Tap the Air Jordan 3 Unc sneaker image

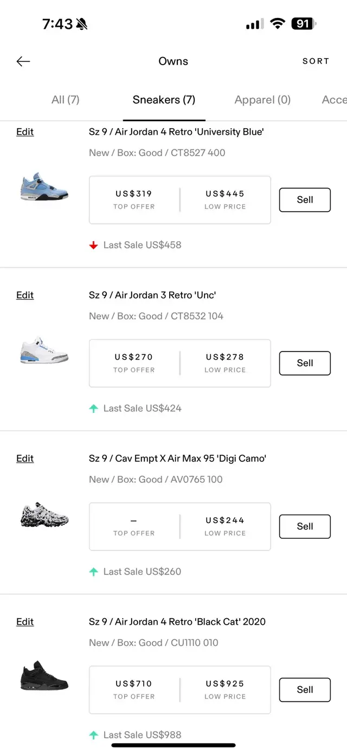(x=44, y=350)
